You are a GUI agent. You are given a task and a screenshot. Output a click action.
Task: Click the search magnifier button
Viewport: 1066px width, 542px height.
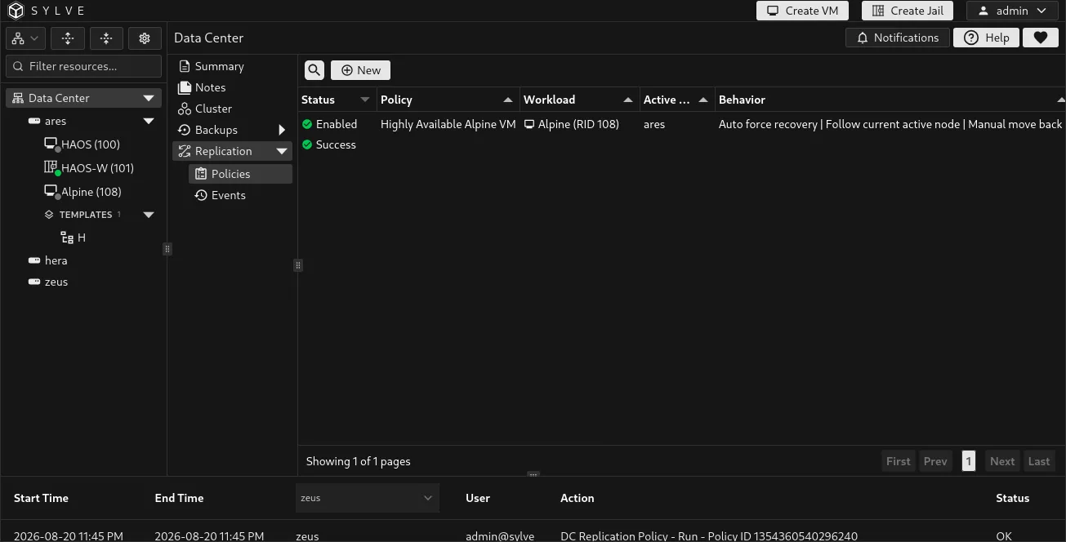click(x=314, y=70)
